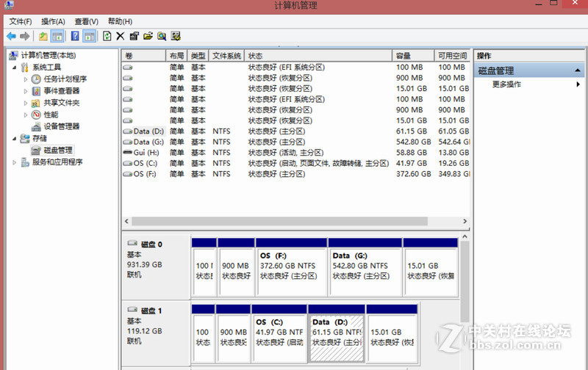Select 15.01 GB partition on 磁盘 1

click(392, 333)
